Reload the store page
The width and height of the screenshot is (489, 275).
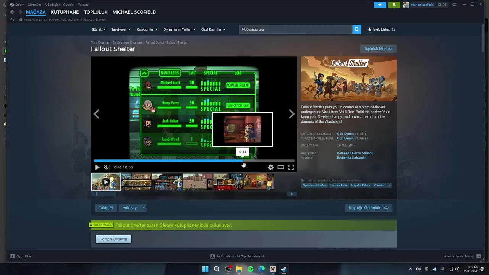(13, 19)
